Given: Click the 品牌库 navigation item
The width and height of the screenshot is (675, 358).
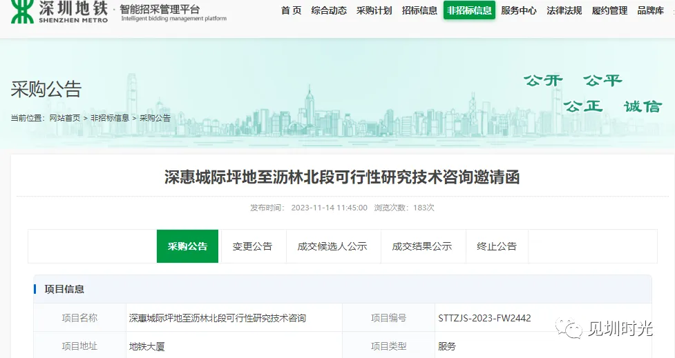Looking at the screenshot, I should pos(650,10).
